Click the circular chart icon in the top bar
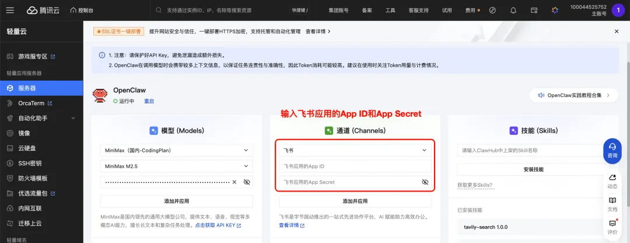The height and width of the screenshot is (243, 630). pyautogui.click(x=492, y=11)
